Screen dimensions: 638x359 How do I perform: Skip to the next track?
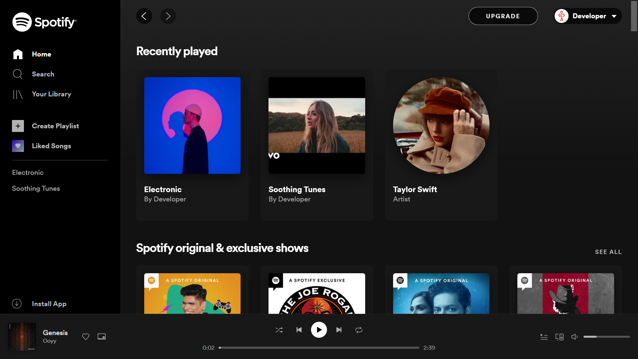[339, 330]
